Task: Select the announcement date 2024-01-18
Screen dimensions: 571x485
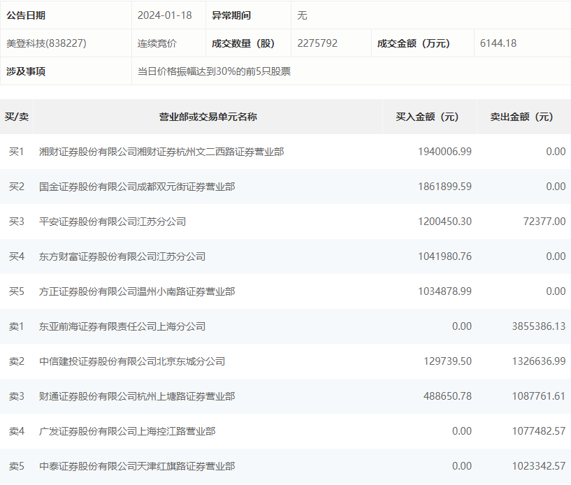Action: click(165, 15)
